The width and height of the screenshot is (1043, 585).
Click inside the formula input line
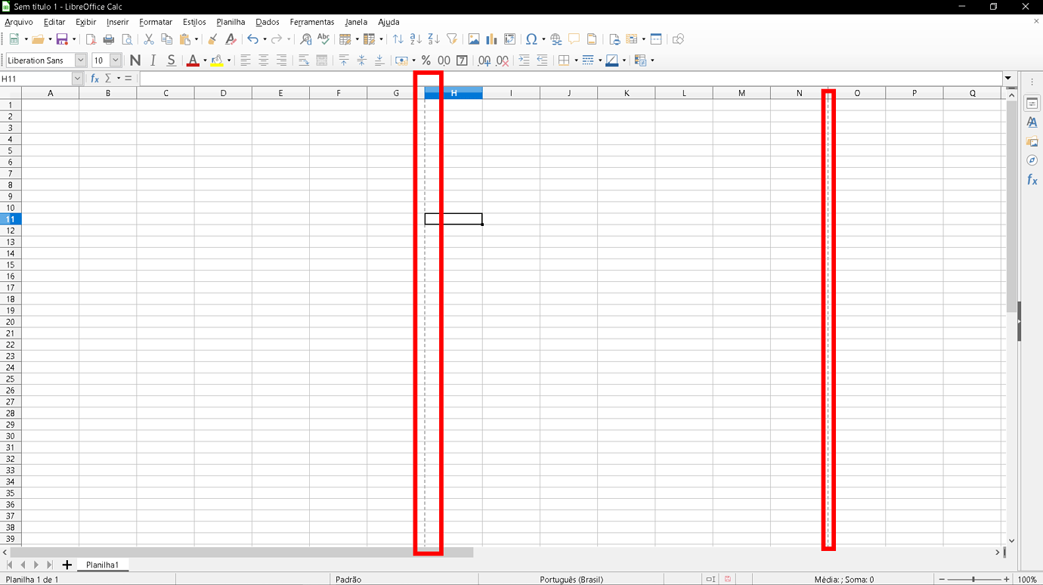tap(529, 78)
